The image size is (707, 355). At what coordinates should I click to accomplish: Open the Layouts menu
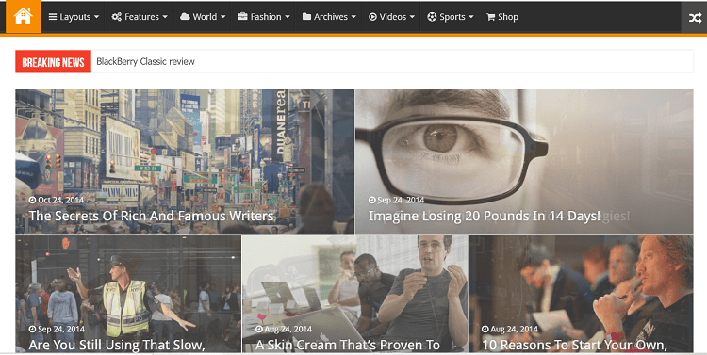(74, 17)
